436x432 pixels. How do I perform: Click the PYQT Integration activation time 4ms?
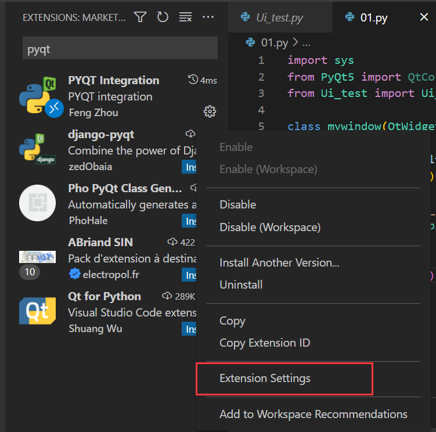point(203,80)
